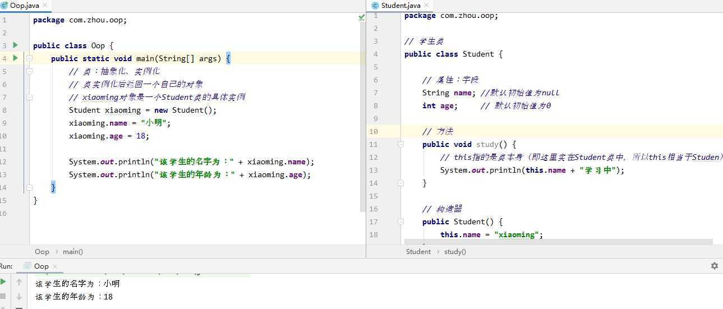This screenshot has width=723, height=309.
Task: Click the 'String name;' field declaration
Action: coord(449,93)
